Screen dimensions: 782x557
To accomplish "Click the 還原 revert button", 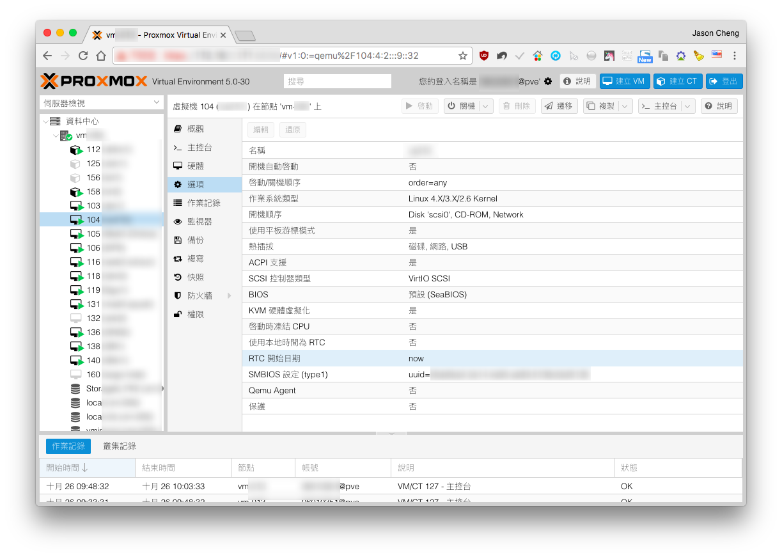I will 292,130.
